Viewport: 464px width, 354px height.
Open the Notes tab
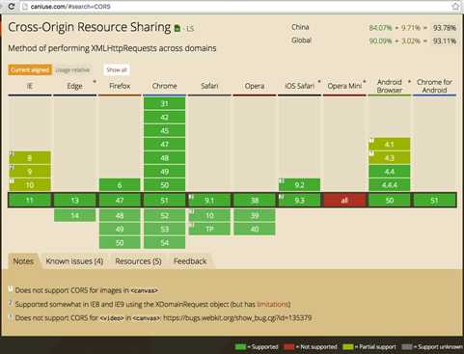pyautogui.click(x=23, y=261)
